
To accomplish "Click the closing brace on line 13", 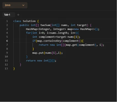I will [x=14, y=69].
